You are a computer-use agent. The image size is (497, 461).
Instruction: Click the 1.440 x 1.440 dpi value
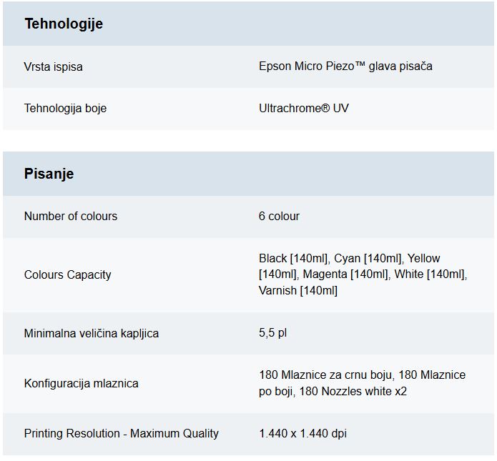tap(302, 433)
